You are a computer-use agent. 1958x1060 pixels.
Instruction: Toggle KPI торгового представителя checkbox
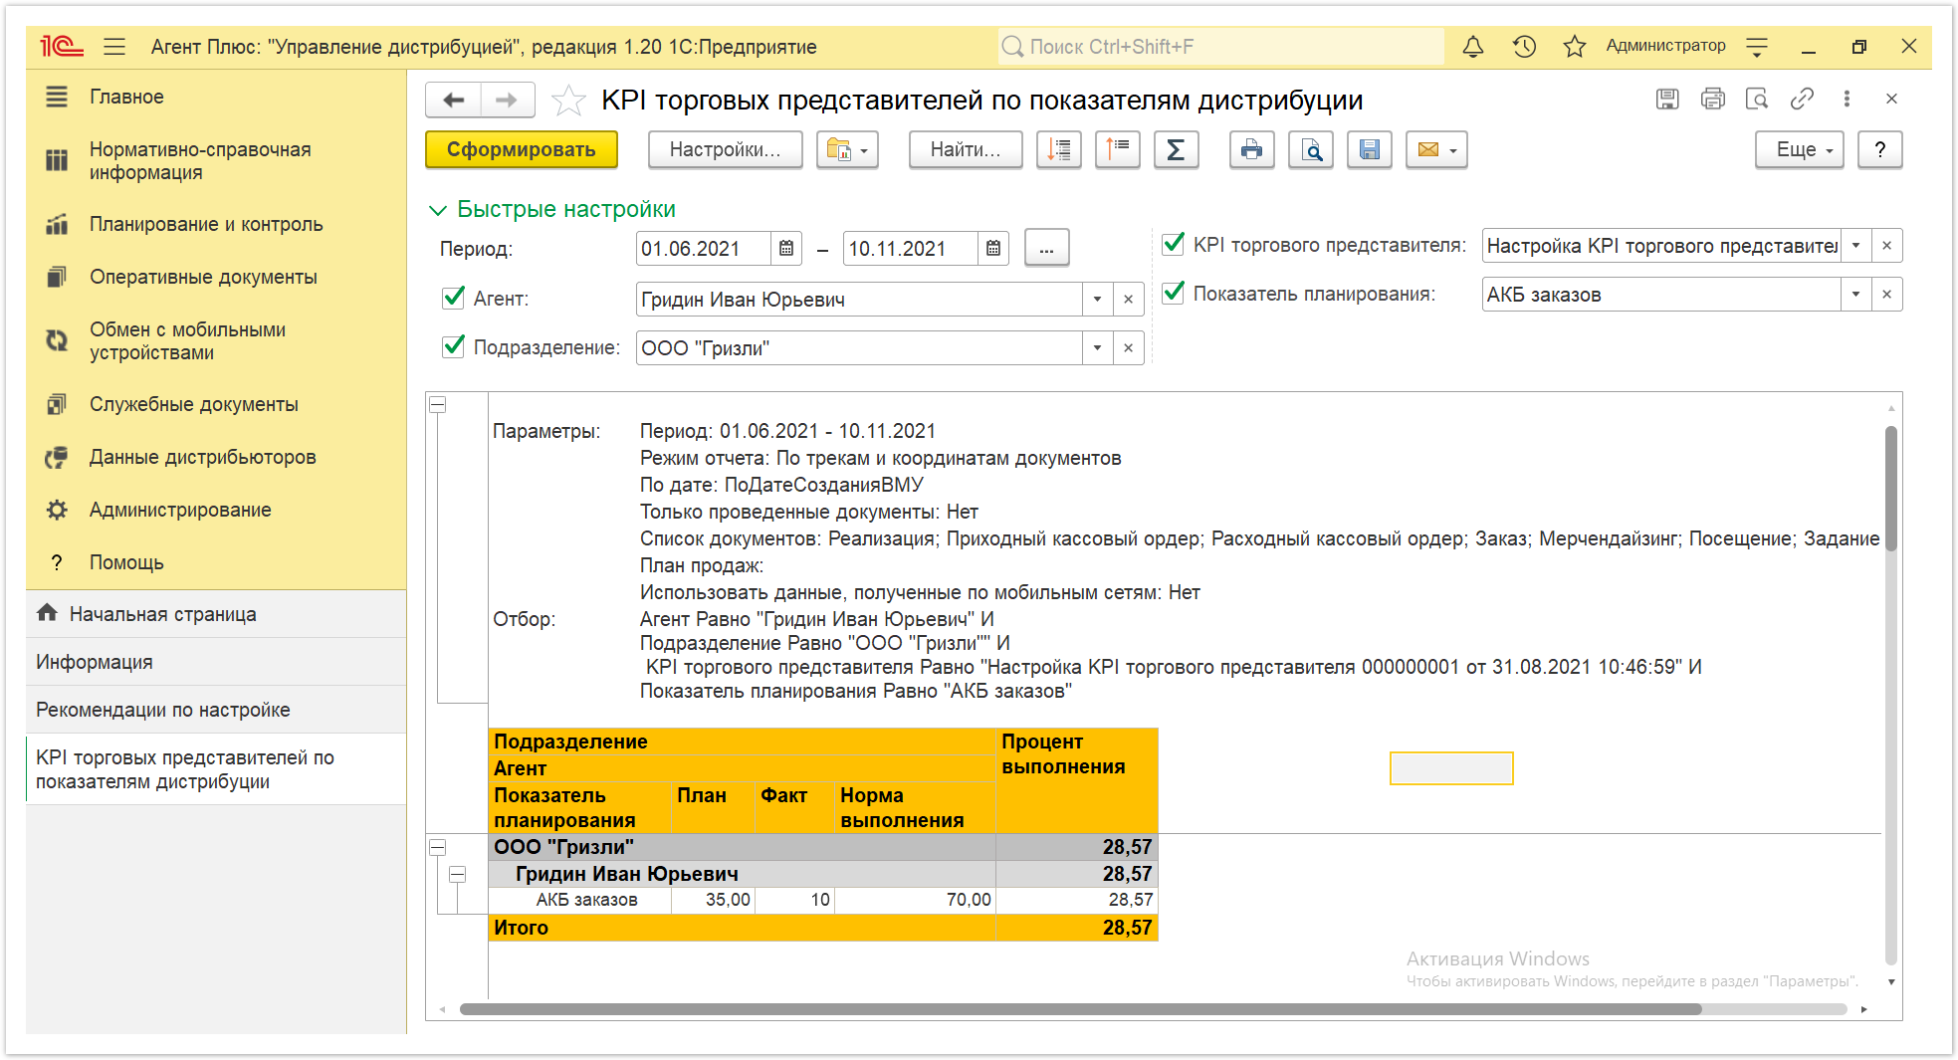[1174, 244]
